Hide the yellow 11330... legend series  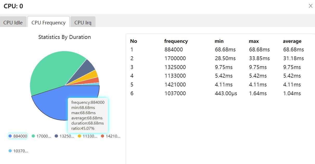pyautogui.click(x=87, y=136)
